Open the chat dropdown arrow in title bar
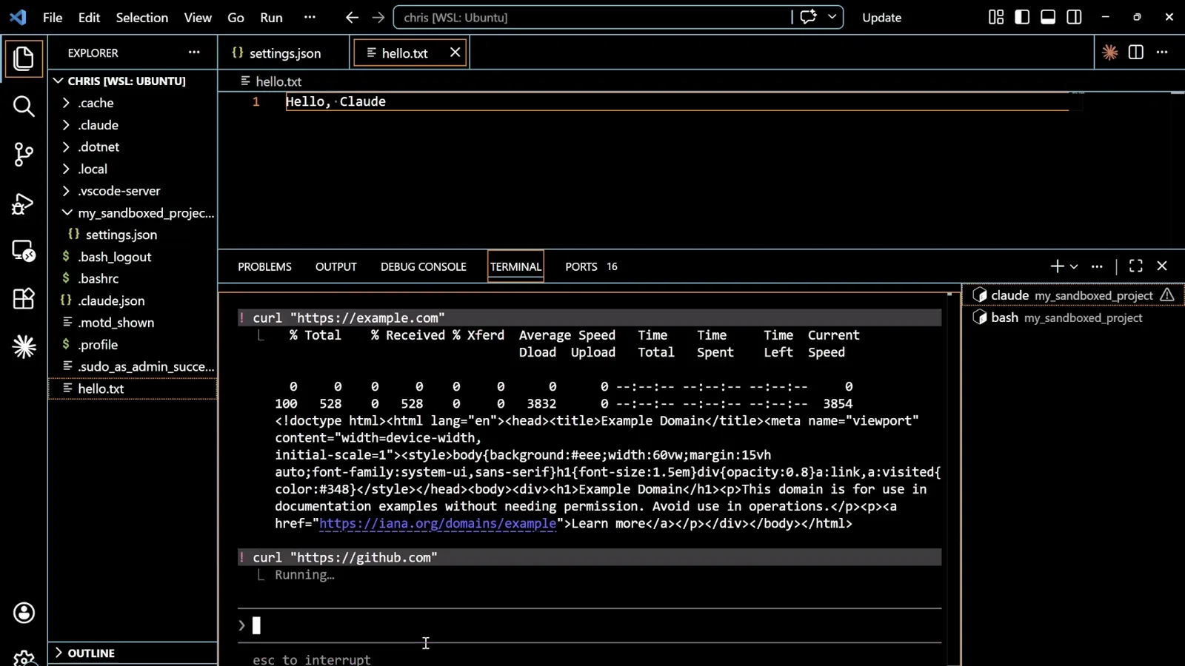 (832, 17)
